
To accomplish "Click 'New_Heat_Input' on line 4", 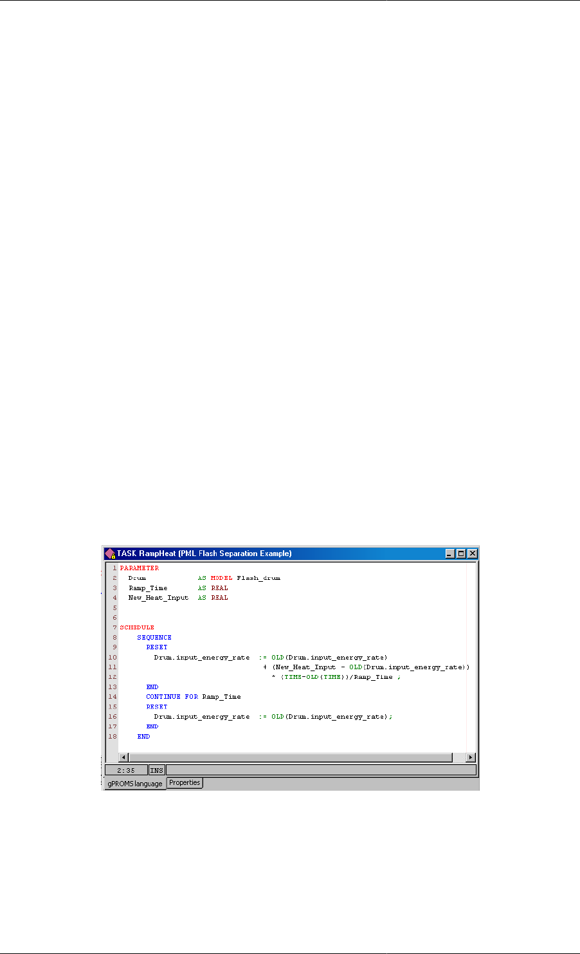I will pos(159,598).
